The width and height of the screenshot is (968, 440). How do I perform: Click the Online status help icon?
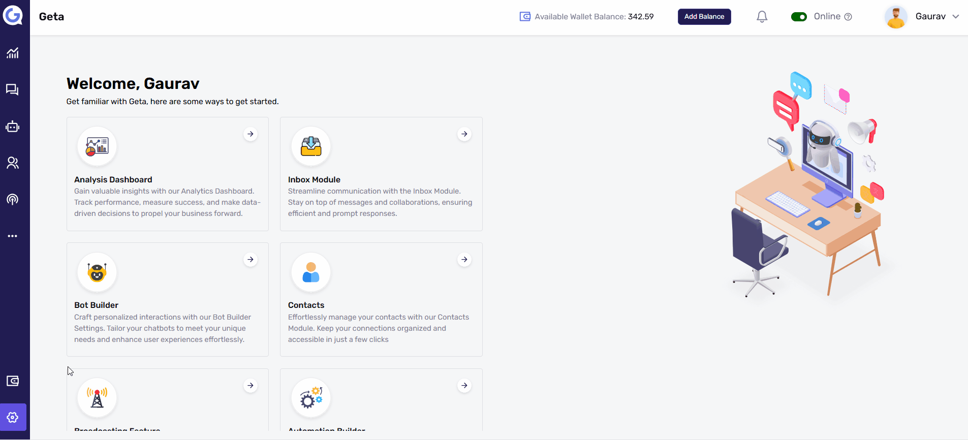(848, 17)
